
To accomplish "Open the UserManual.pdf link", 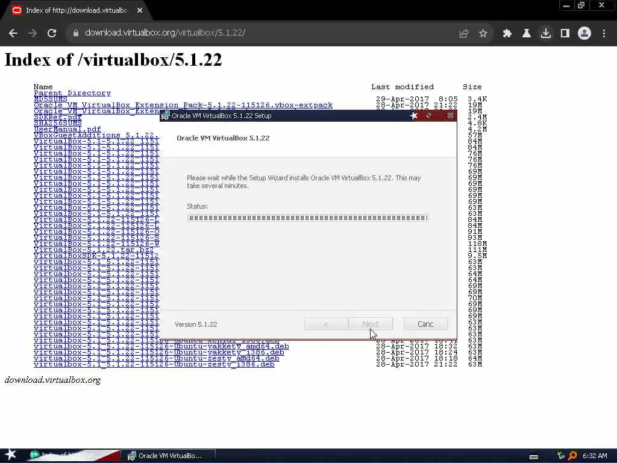I will coord(67,129).
